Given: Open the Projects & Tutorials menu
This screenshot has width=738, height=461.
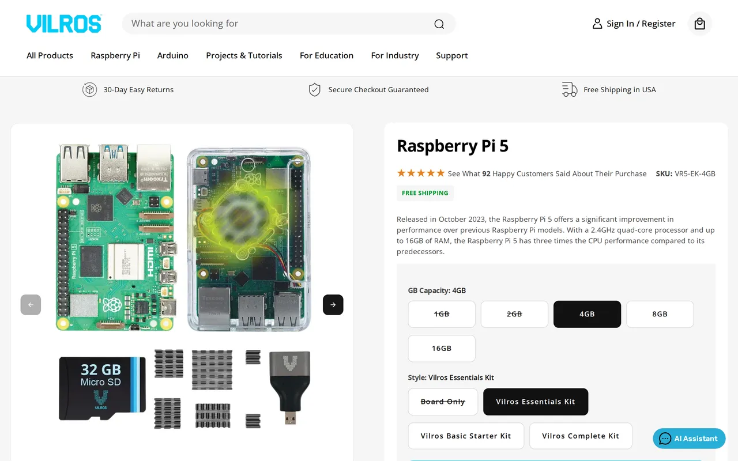Looking at the screenshot, I should tap(244, 55).
